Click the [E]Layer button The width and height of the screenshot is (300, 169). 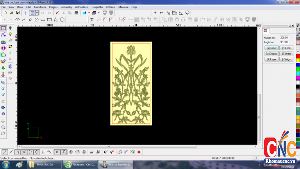[x=271, y=59]
